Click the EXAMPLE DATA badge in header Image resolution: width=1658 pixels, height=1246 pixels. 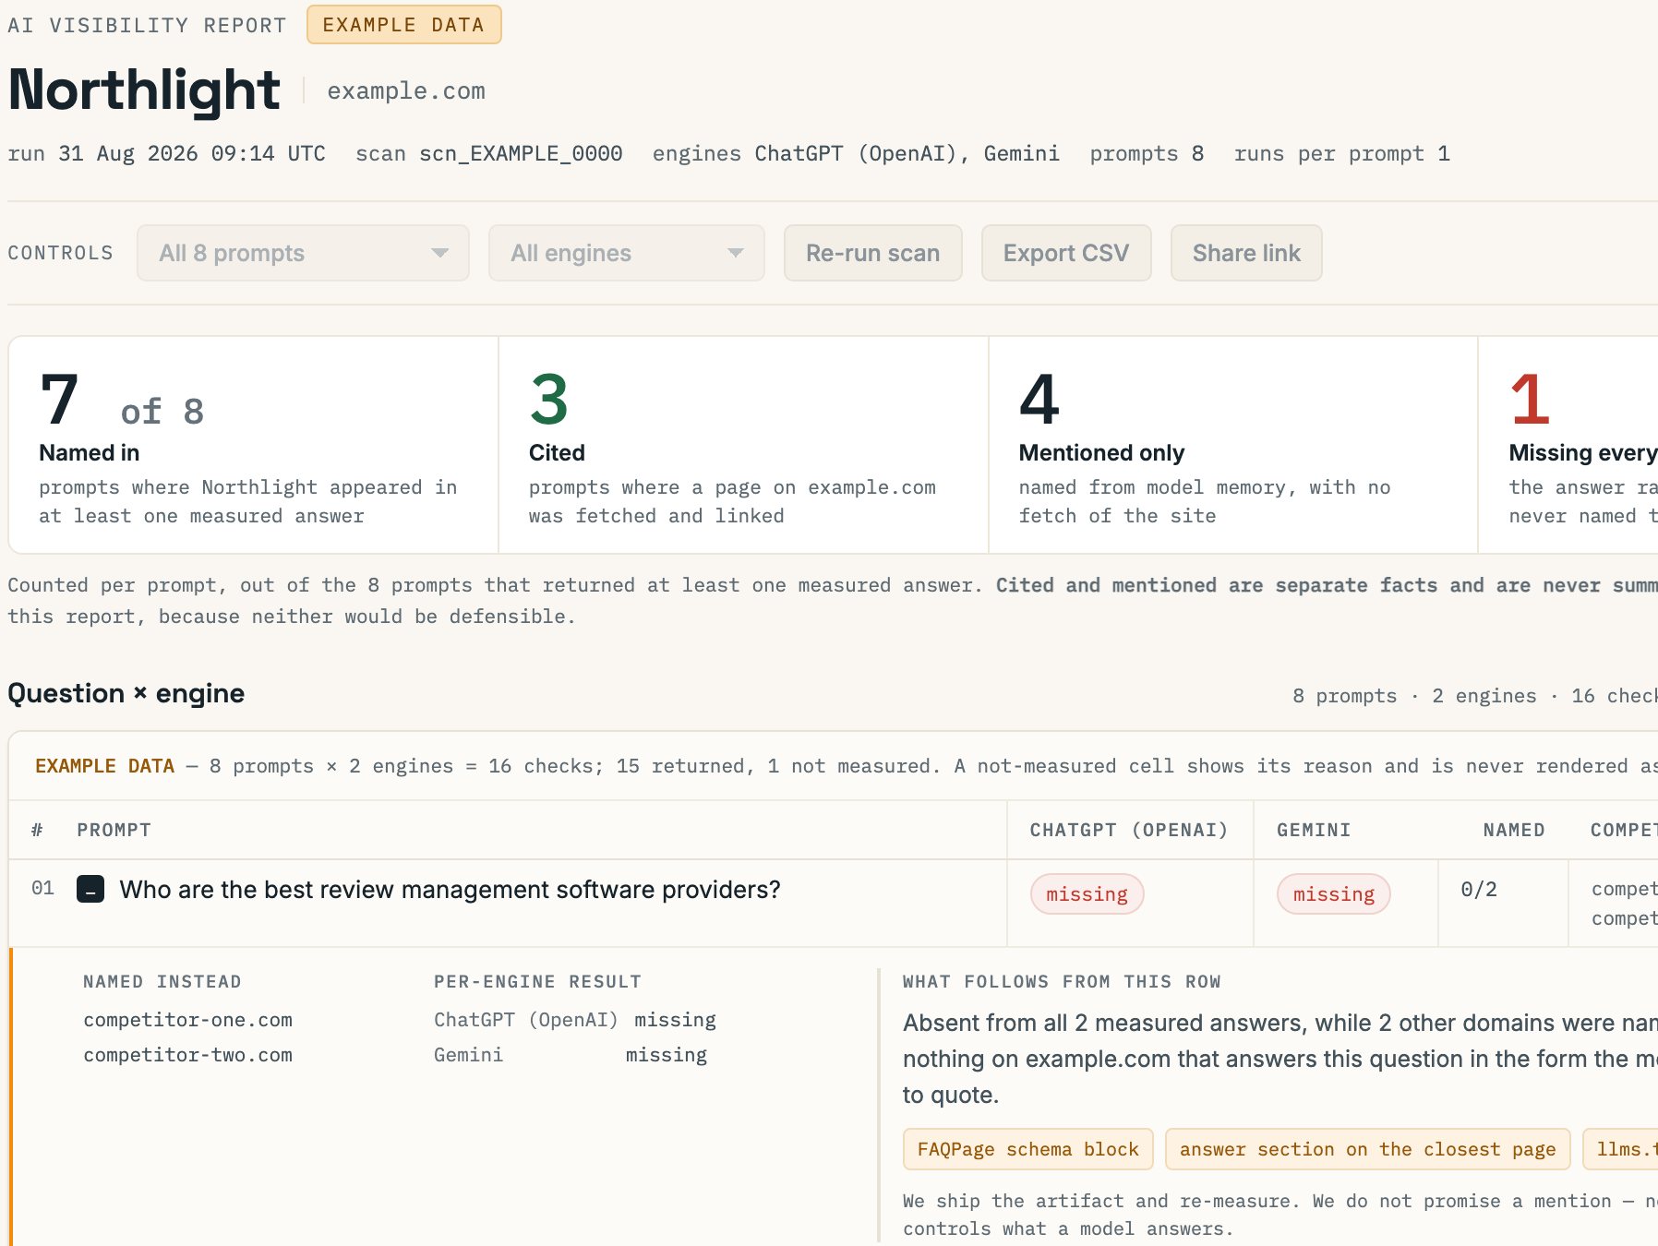[403, 25]
